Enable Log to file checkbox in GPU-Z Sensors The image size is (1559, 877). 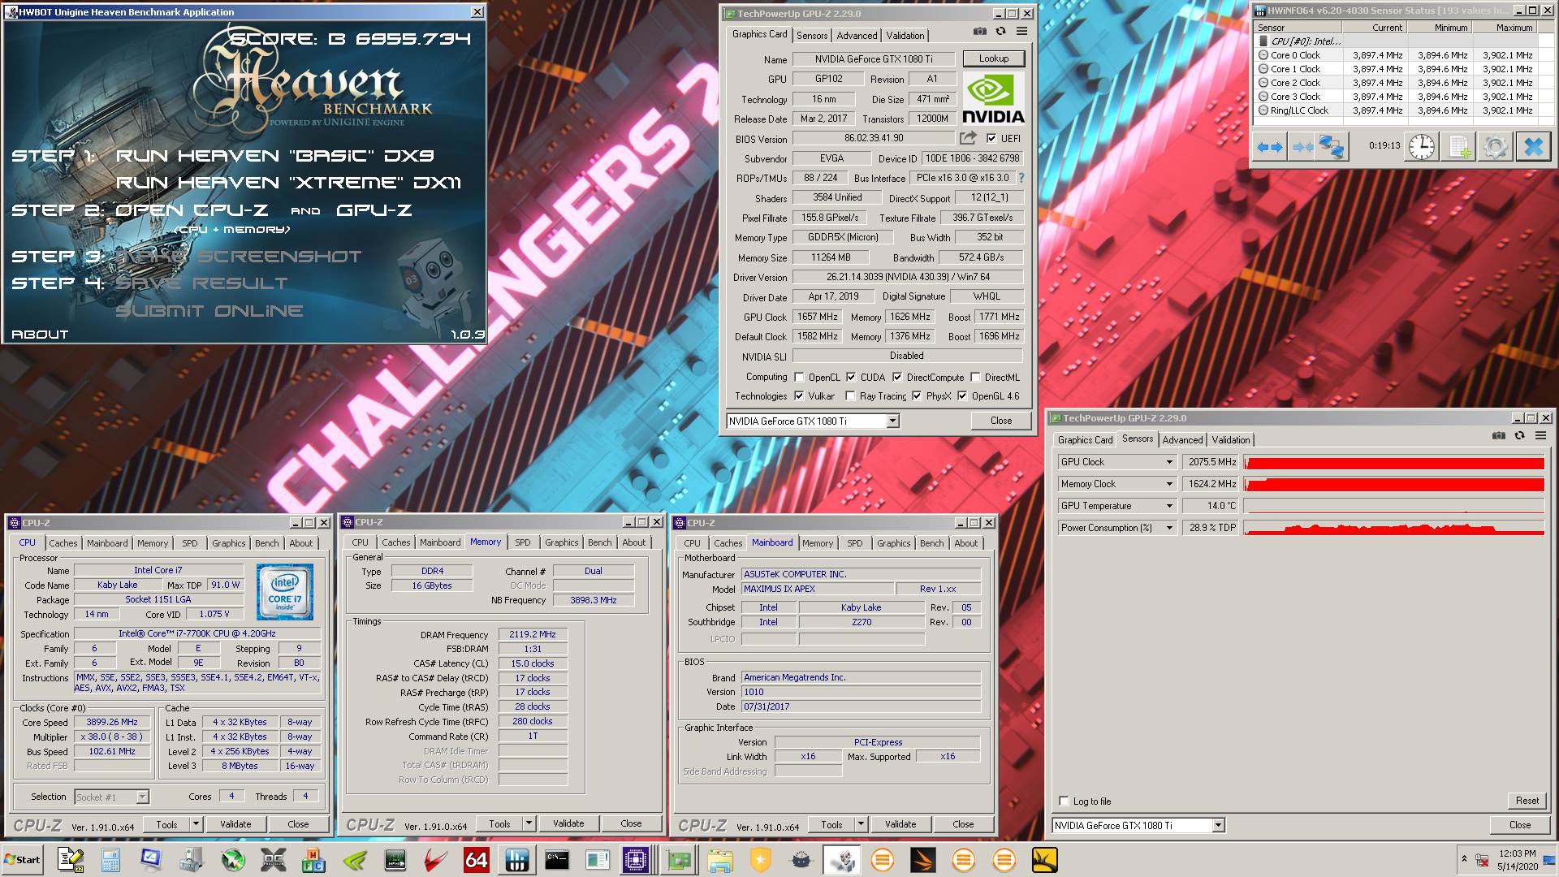1064,801
